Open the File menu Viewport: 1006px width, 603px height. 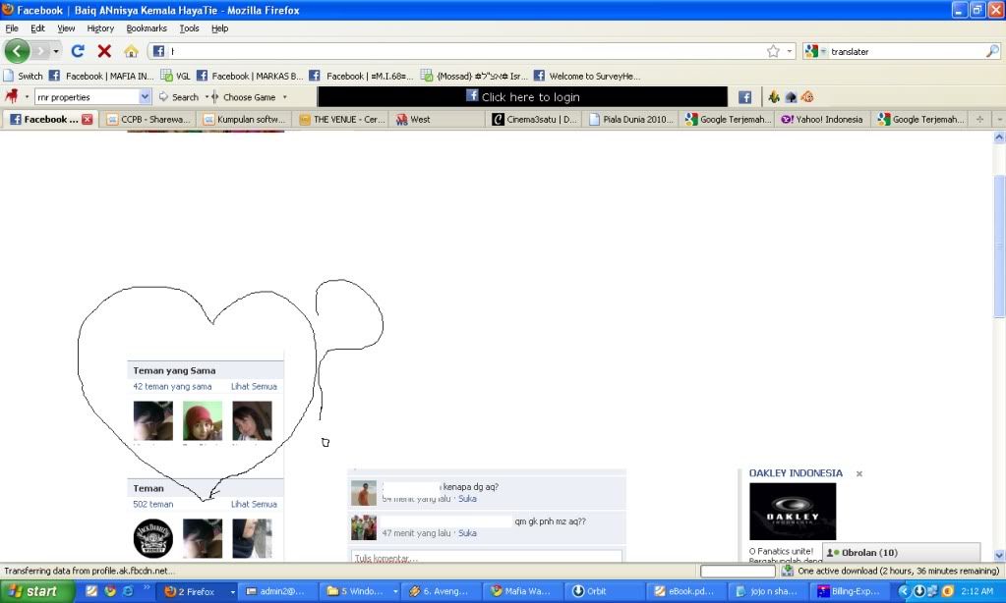[12, 28]
